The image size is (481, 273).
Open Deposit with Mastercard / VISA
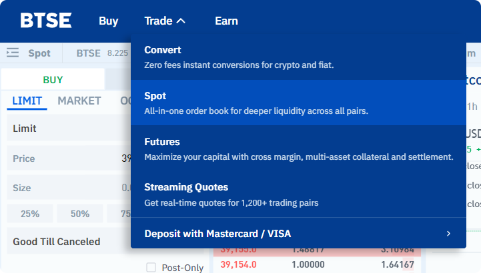point(298,234)
